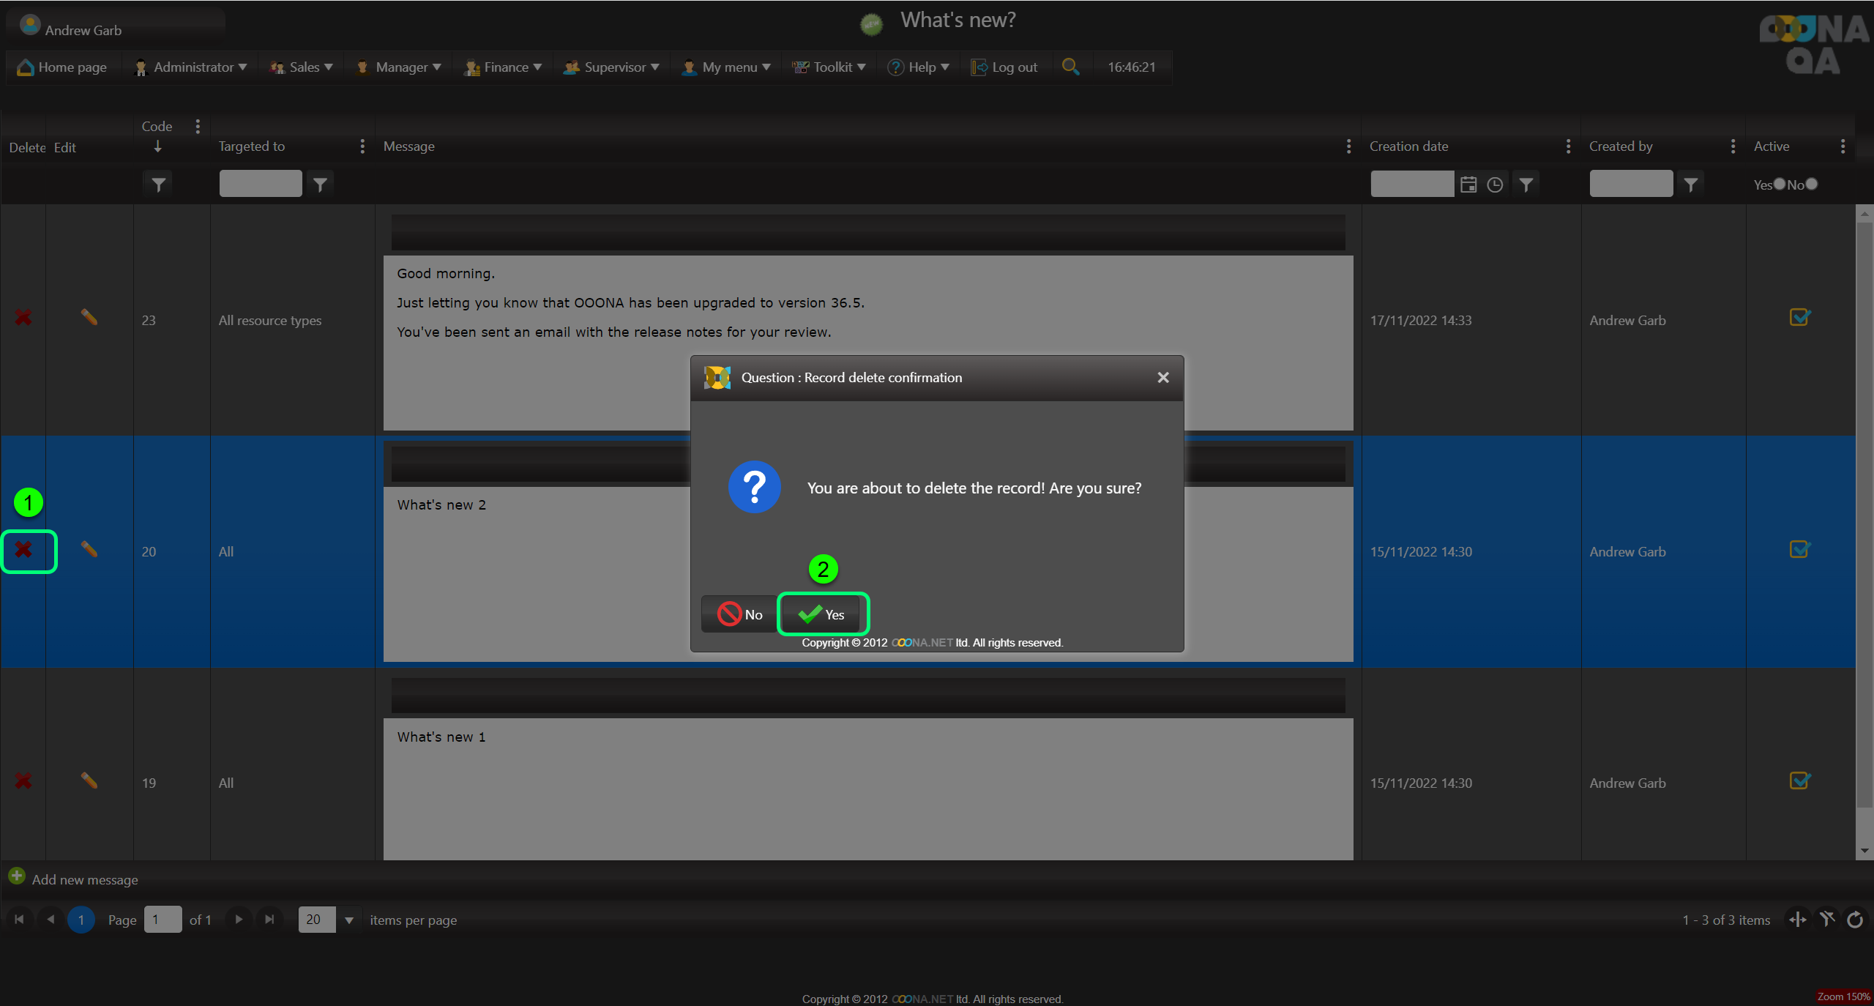This screenshot has width=1874, height=1006.
Task: Click the clock icon in Creation date filter
Action: (1495, 185)
